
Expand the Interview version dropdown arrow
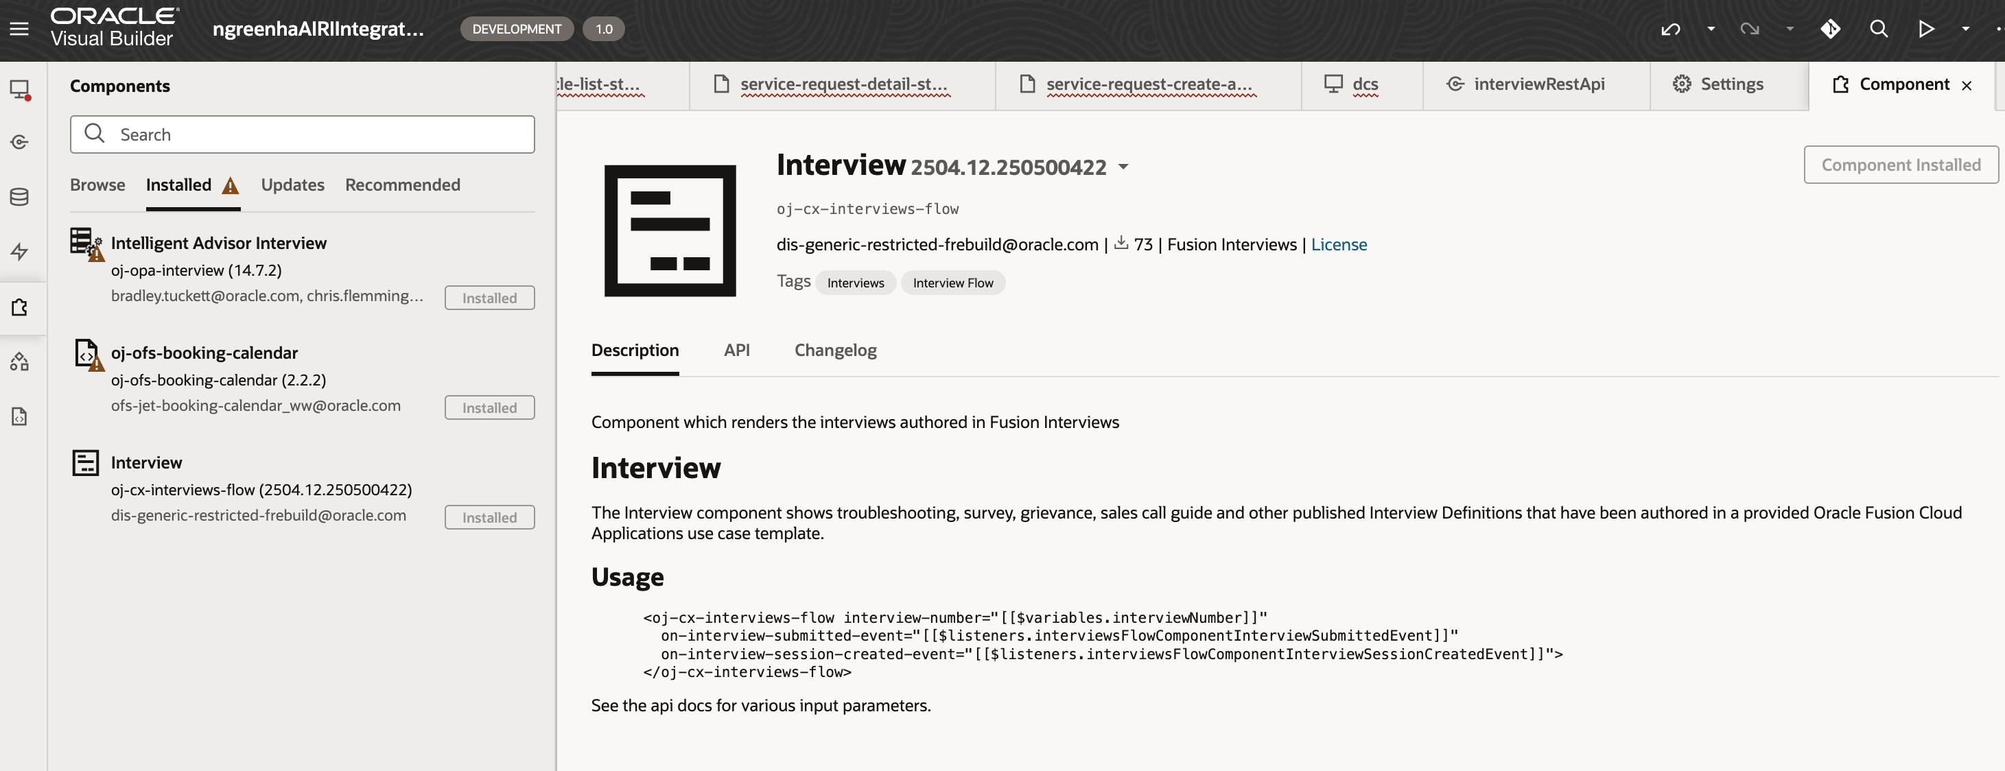point(1123,167)
